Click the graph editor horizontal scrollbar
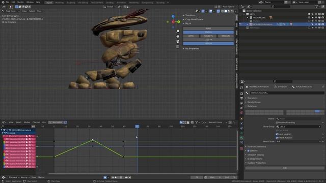This screenshot has width=326, height=183. [143, 174]
